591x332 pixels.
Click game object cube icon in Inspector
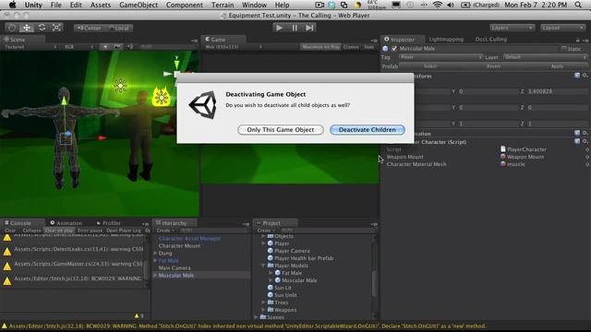pyautogui.click(x=385, y=49)
